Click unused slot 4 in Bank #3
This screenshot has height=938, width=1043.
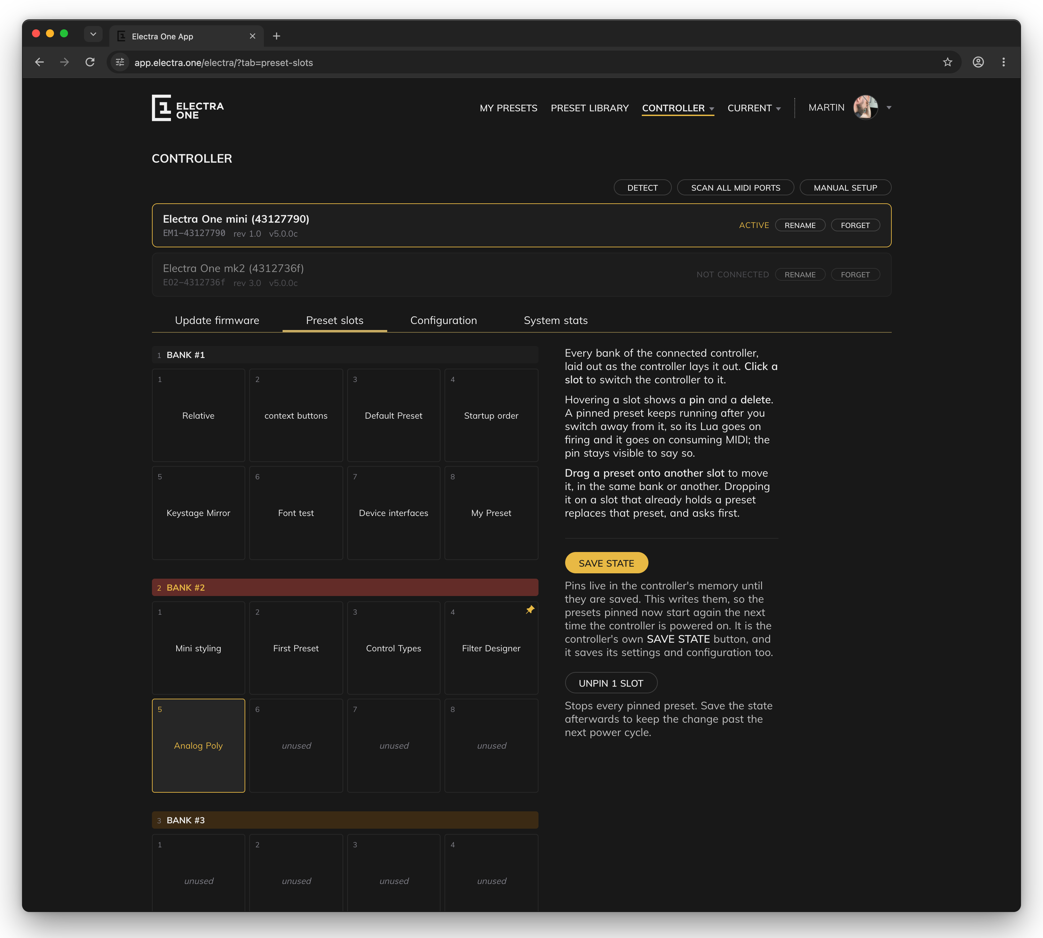pos(491,874)
